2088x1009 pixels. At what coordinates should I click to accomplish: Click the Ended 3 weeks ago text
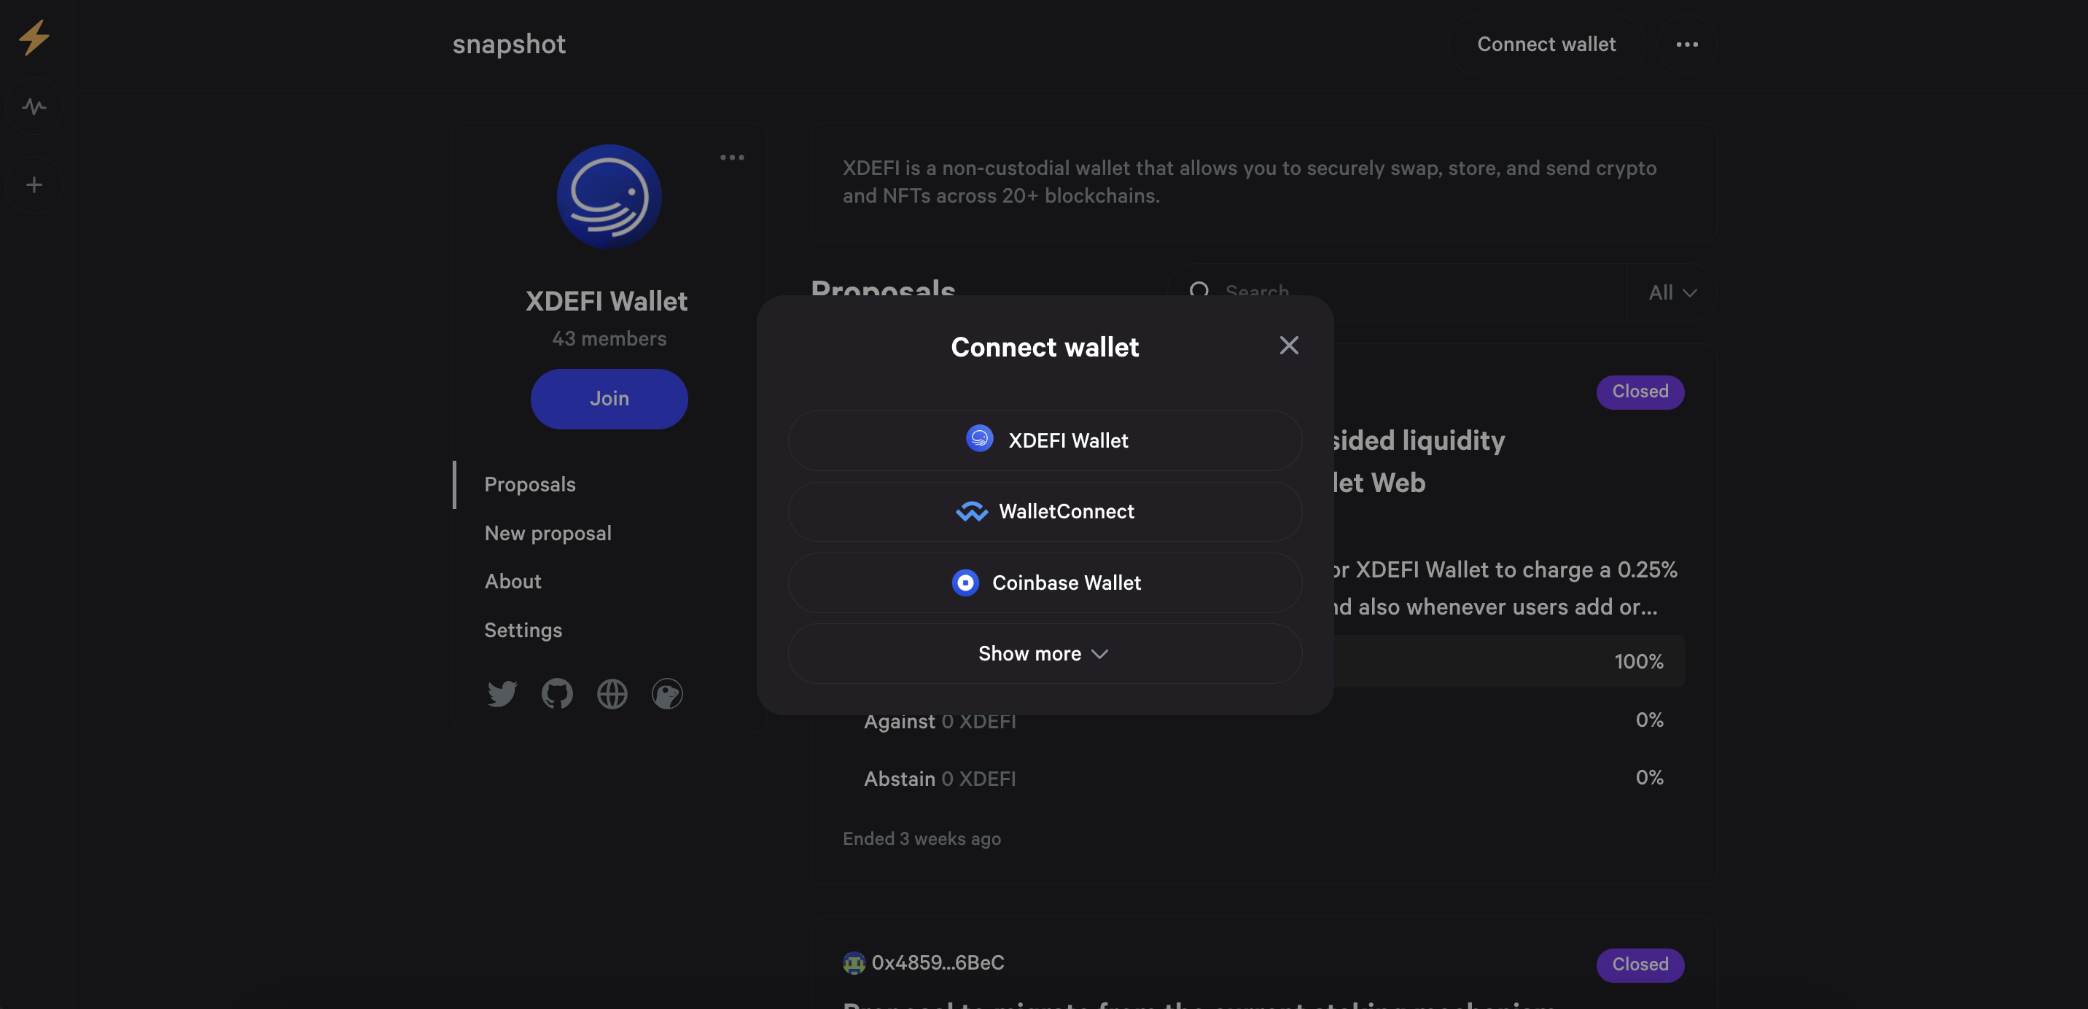(x=922, y=839)
